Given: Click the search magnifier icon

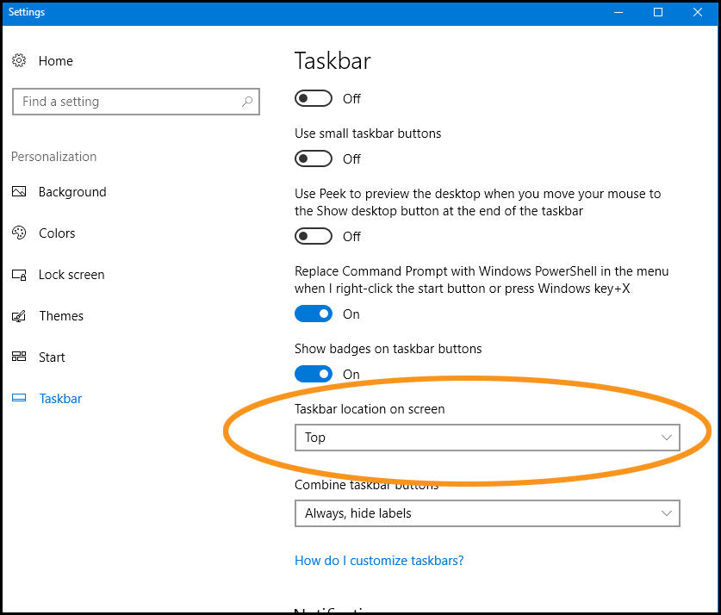Looking at the screenshot, I should click(248, 101).
